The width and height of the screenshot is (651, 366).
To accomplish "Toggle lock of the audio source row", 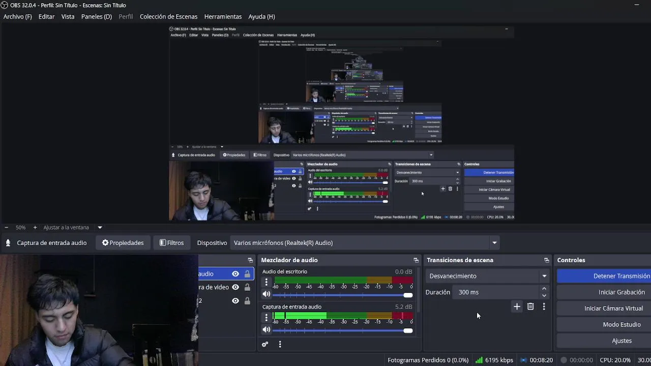I will [x=247, y=274].
